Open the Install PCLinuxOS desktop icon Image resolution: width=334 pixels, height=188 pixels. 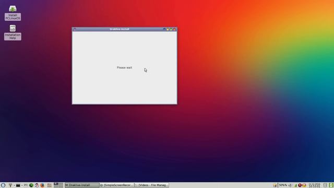[13, 13]
